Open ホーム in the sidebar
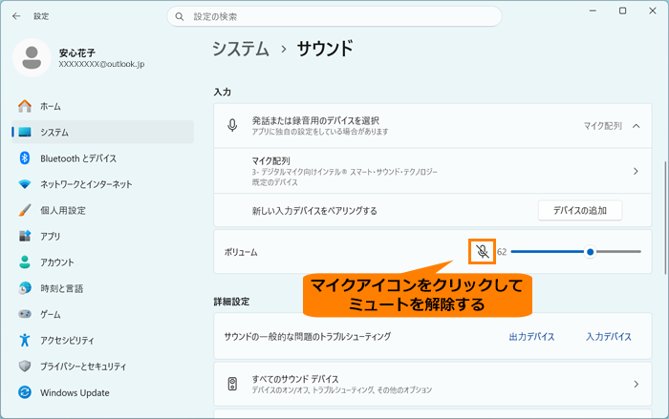669x419 pixels. 102,106
